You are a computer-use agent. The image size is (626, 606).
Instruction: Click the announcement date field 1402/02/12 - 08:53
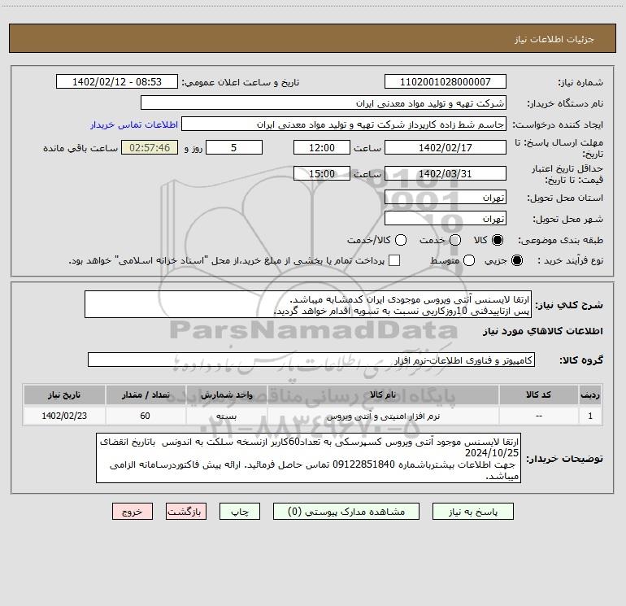[x=117, y=82]
